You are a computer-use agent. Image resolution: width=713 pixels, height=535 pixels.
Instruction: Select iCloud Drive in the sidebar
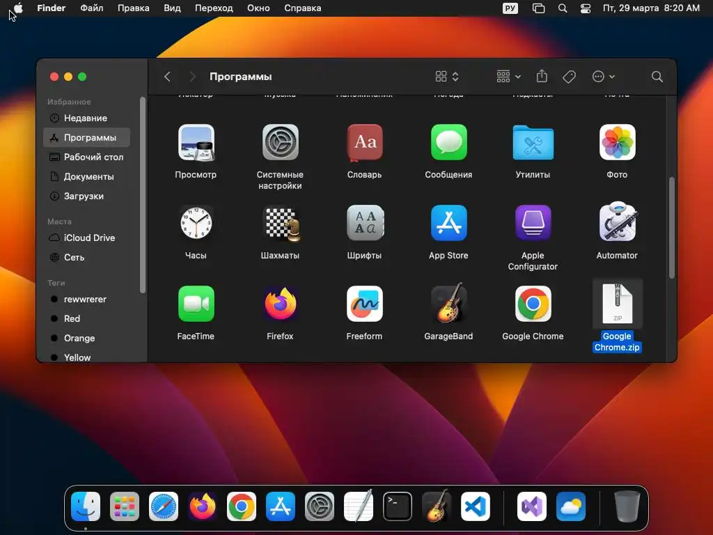[x=86, y=238]
